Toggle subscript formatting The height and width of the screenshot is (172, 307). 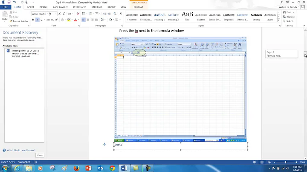point(52,20)
